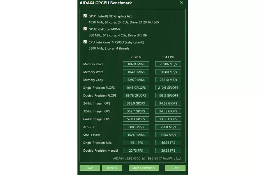The width and height of the screenshot is (262, 175).
Task: Click the x64 CPU column header
Action: point(168,57)
